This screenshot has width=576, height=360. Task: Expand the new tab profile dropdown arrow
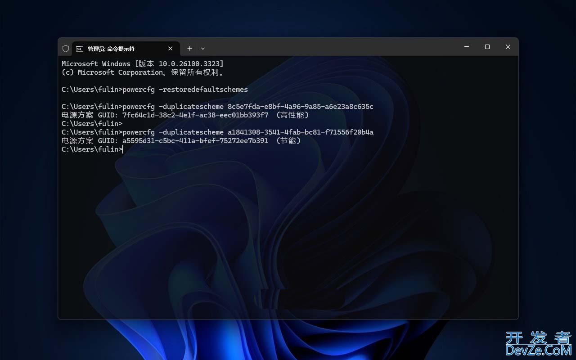(x=203, y=49)
